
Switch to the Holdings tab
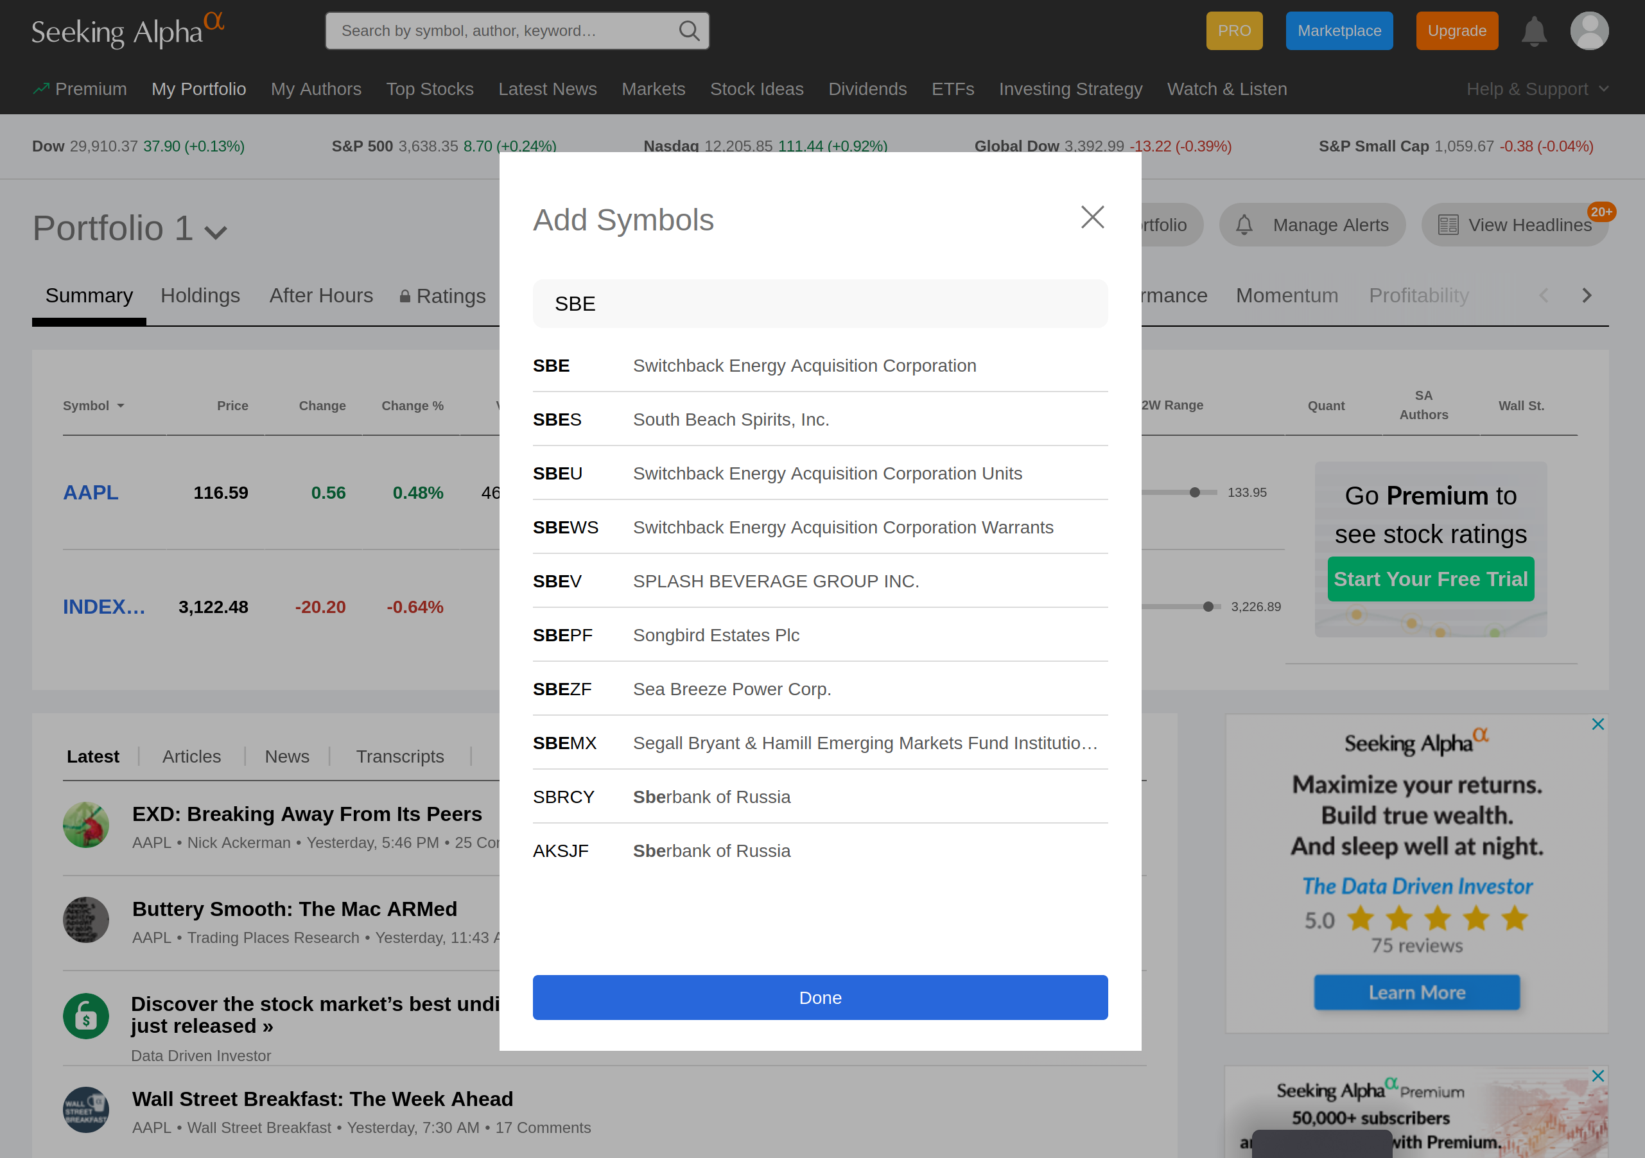pos(200,296)
